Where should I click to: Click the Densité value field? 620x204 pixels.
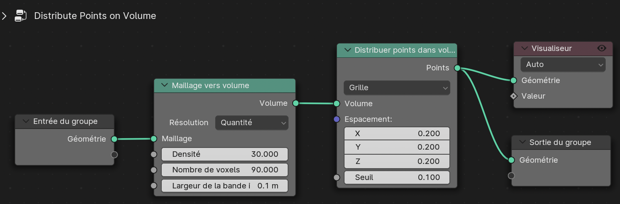click(224, 154)
